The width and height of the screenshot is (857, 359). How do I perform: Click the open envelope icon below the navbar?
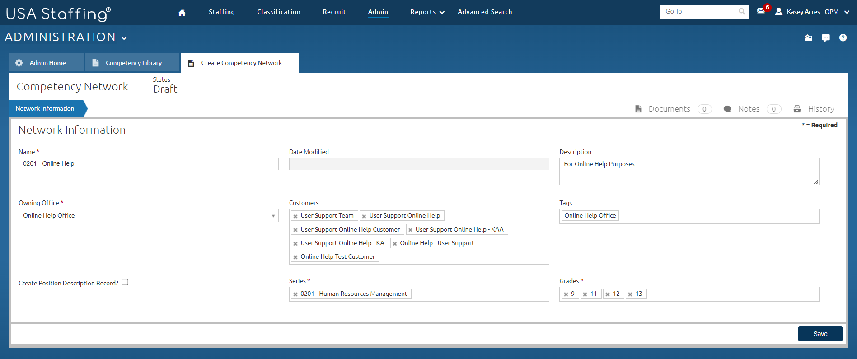point(809,38)
